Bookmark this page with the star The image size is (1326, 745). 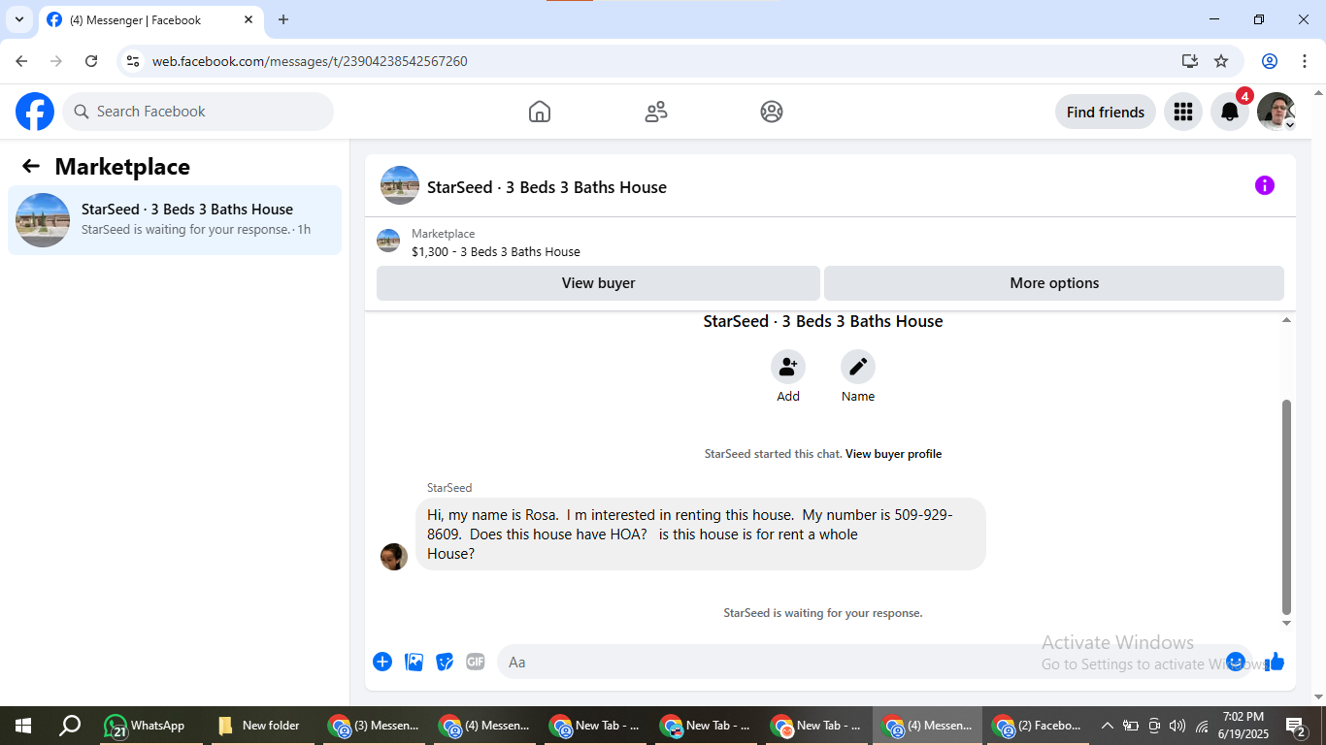[1221, 61]
